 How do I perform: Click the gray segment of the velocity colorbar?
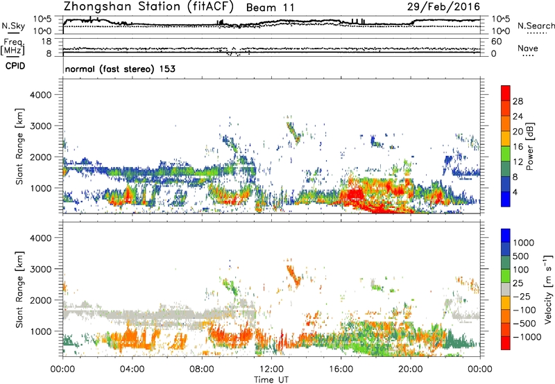click(506, 289)
